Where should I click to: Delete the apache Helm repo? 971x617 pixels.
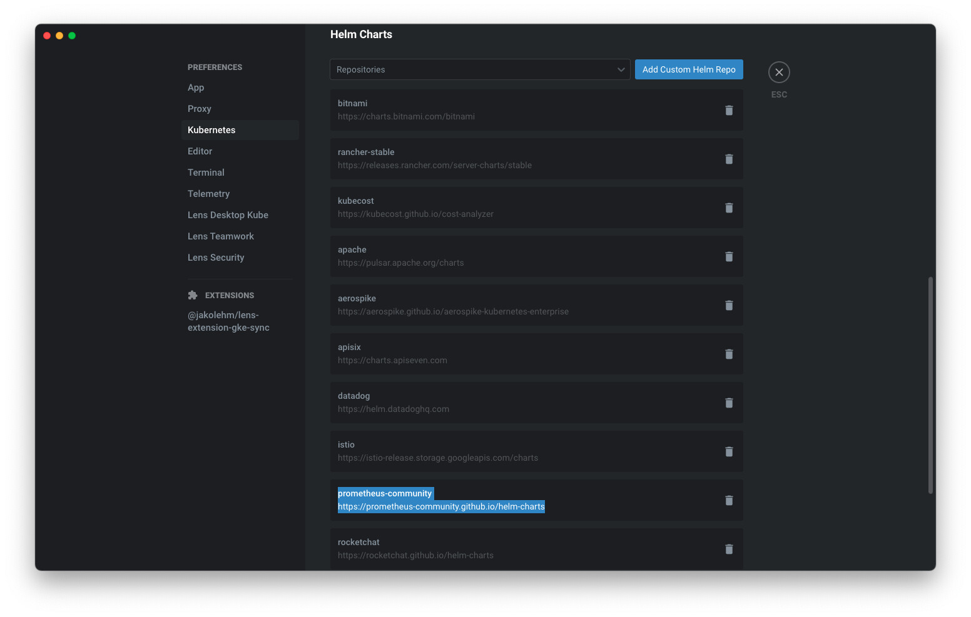click(729, 257)
